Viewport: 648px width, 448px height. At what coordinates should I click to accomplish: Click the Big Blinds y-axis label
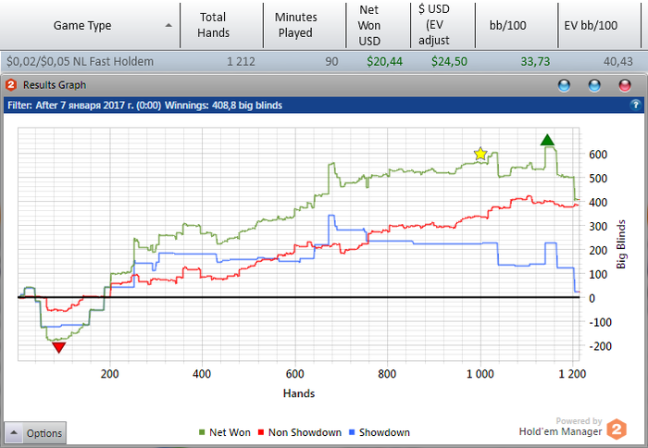[x=621, y=244]
